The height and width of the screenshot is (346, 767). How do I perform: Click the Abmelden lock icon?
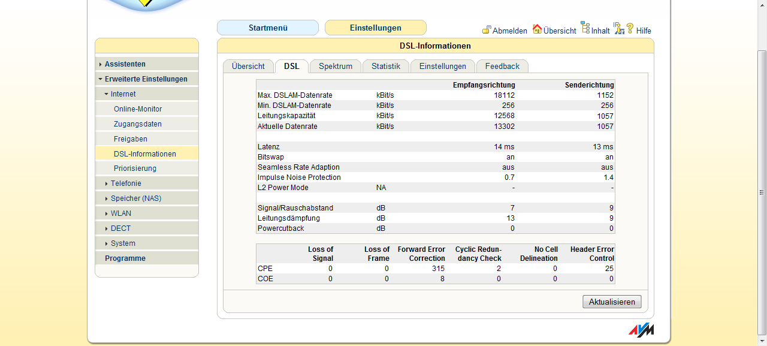coord(487,29)
